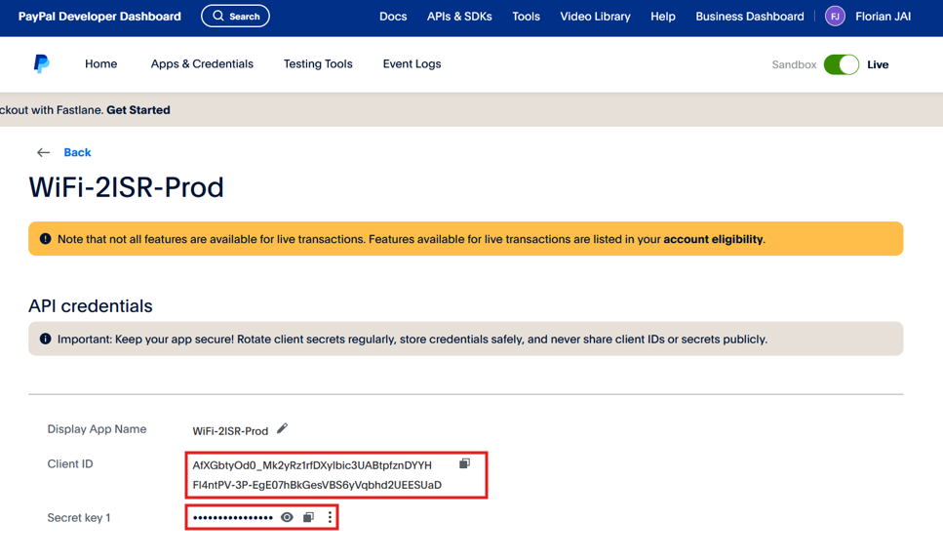Open the Tools menu in header

click(526, 17)
